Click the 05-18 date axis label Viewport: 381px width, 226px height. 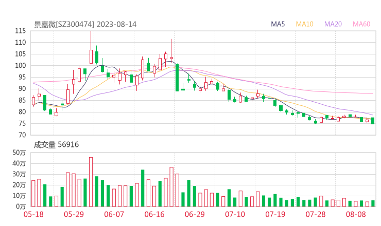(x=33, y=214)
